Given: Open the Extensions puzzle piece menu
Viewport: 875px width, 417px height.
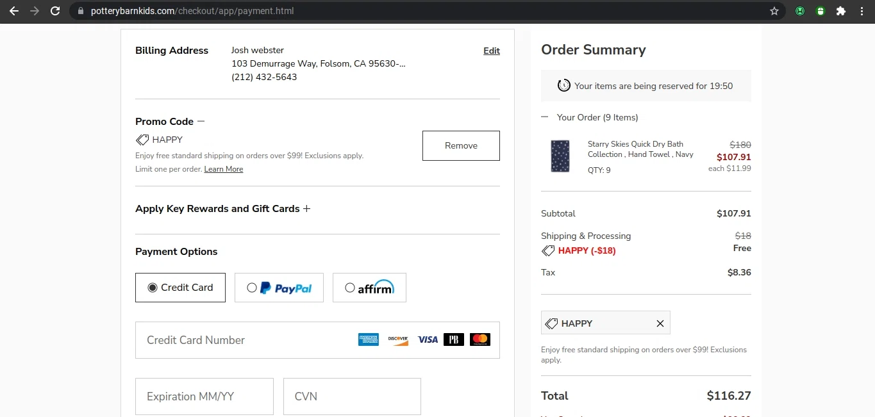Looking at the screenshot, I should pyautogui.click(x=841, y=11).
